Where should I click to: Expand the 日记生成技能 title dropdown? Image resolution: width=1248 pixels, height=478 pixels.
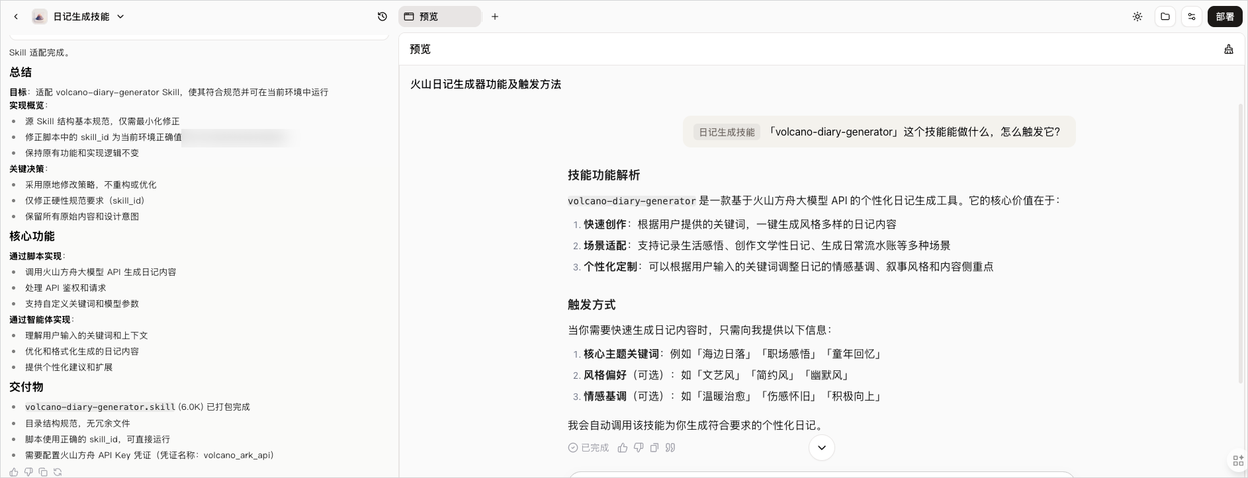(x=120, y=17)
